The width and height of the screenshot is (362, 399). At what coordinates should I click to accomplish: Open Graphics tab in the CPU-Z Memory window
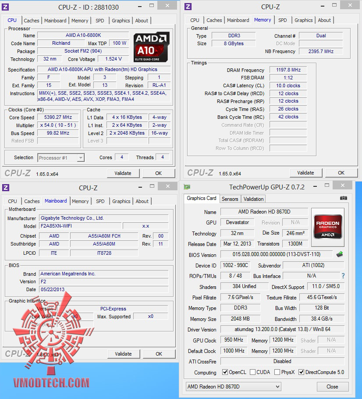pos(303,20)
